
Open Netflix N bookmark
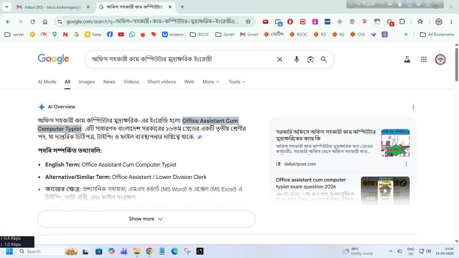pos(65,34)
